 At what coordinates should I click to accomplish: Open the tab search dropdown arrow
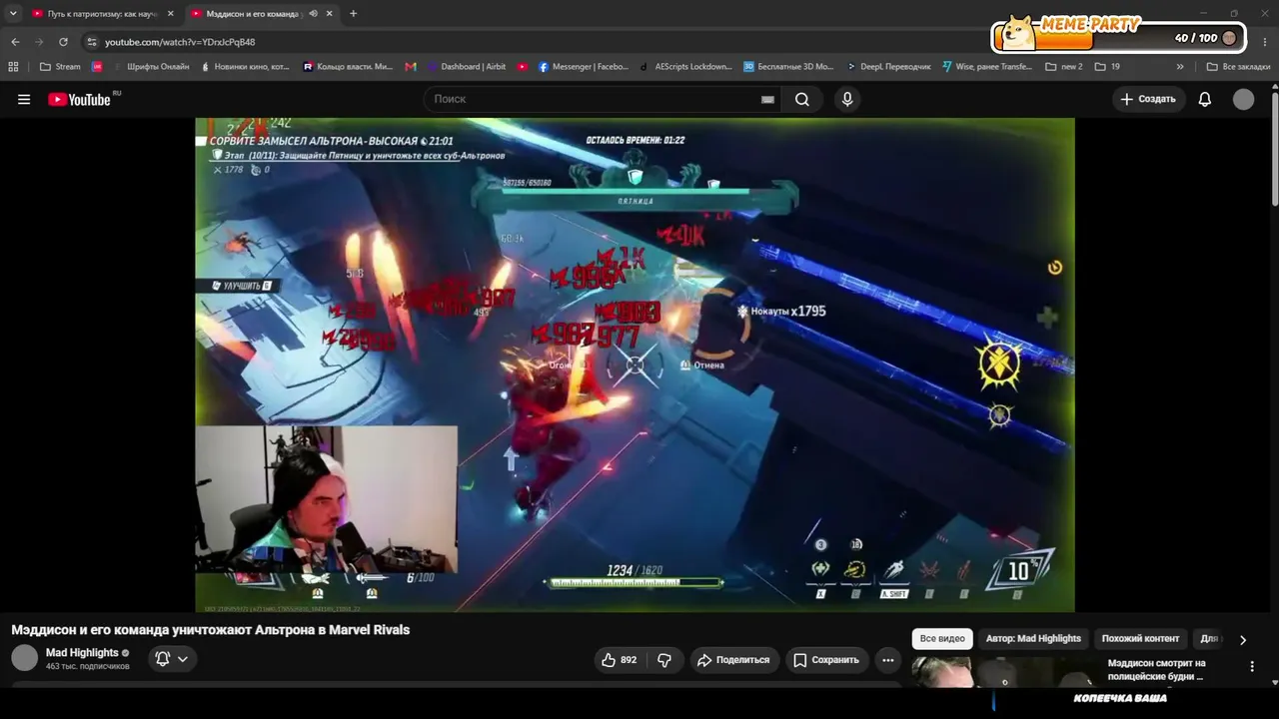point(13,14)
